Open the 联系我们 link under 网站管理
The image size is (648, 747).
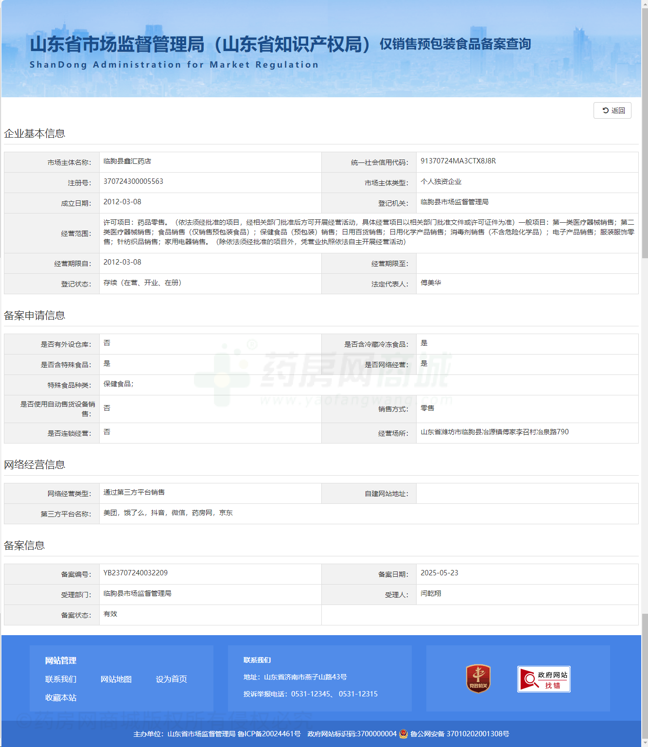61,679
